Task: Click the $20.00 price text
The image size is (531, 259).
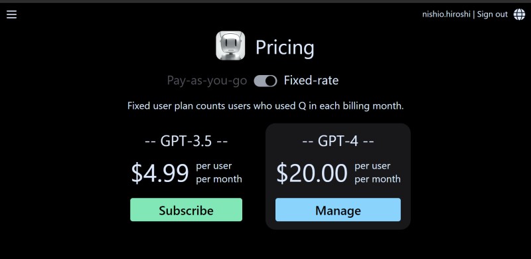Action: point(312,173)
